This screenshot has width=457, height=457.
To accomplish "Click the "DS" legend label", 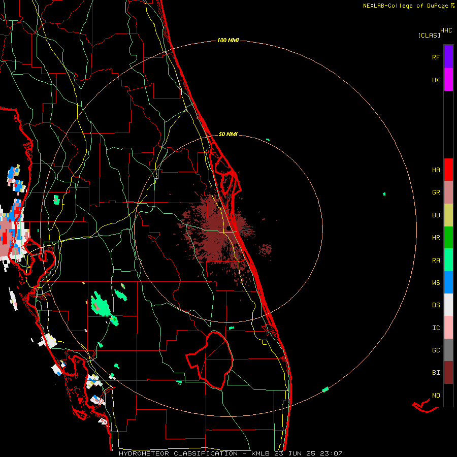I will click(x=436, y=305).
